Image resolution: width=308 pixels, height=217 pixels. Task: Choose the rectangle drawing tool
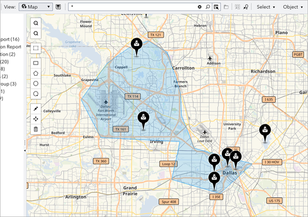36,63
